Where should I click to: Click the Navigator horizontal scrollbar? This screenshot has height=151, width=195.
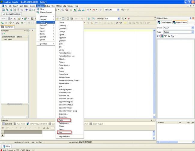(15, 104)
